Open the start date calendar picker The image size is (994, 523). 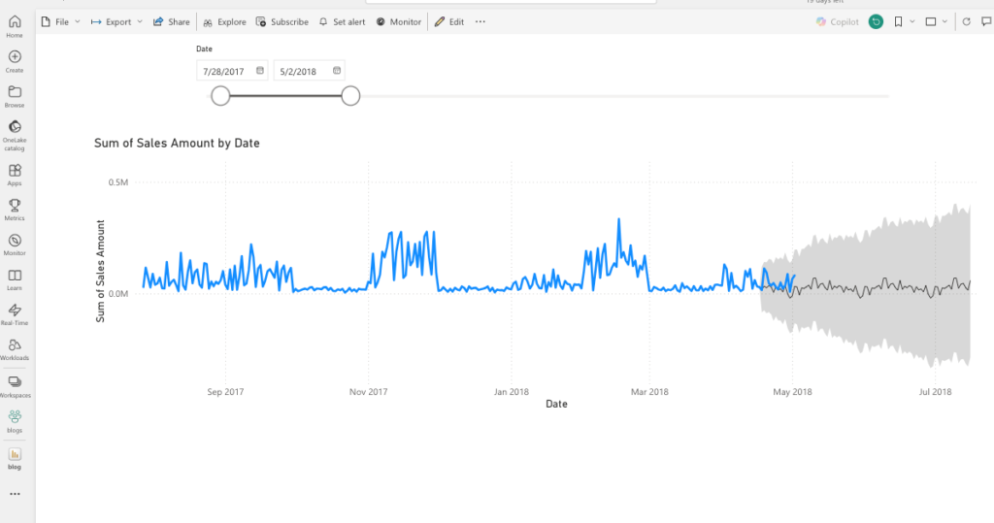tap(260, 71)
